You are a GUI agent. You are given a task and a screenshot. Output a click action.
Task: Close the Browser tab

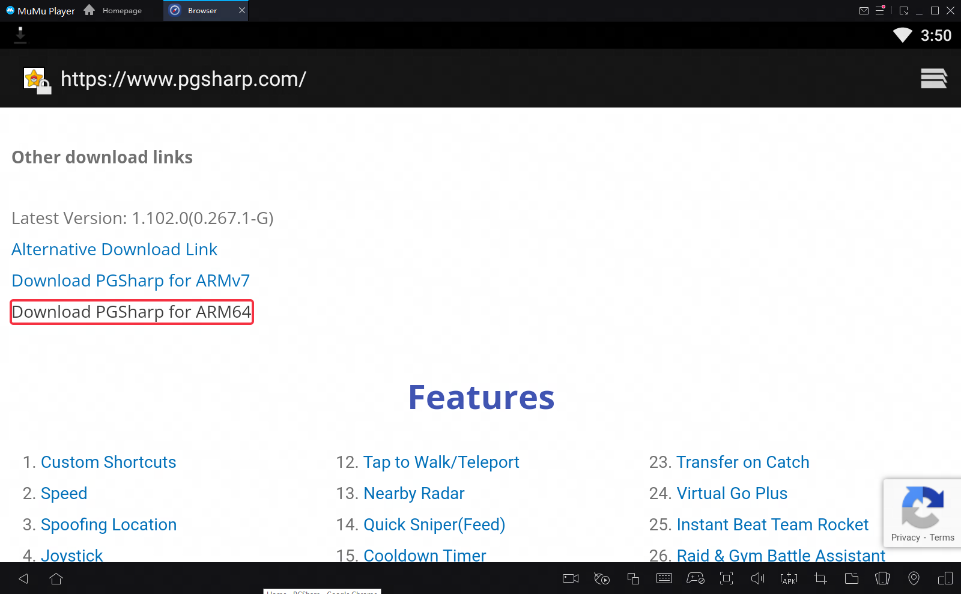pos(242,10)
